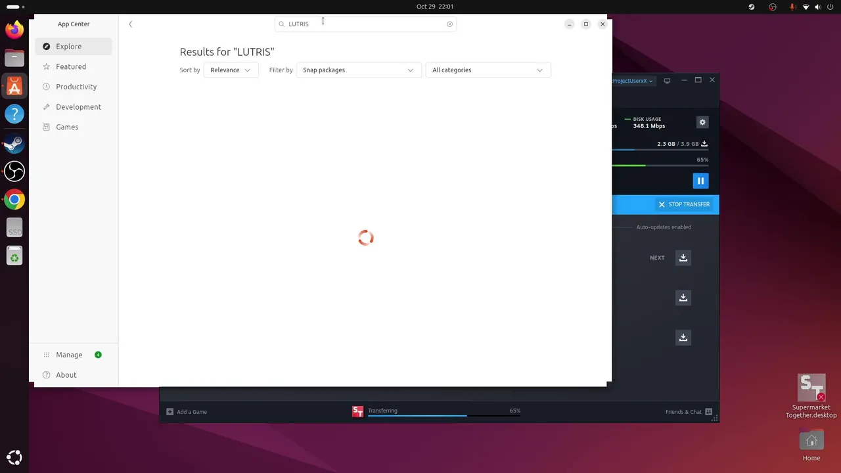Open App Center from the dock
Screen dimensions: 841x473
[x=14, y=86]
